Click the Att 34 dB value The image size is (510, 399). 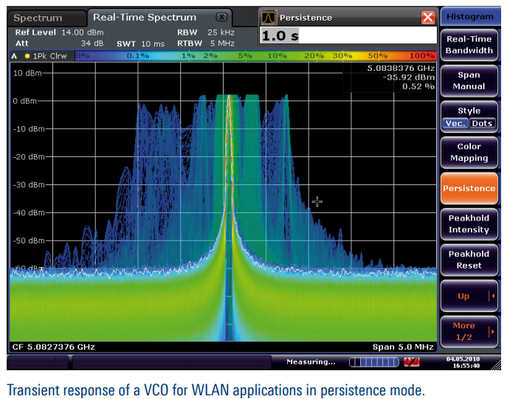[x=92, y=44]
